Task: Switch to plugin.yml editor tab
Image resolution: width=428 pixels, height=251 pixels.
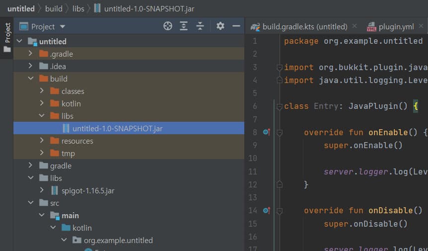Action: point(395,26)
